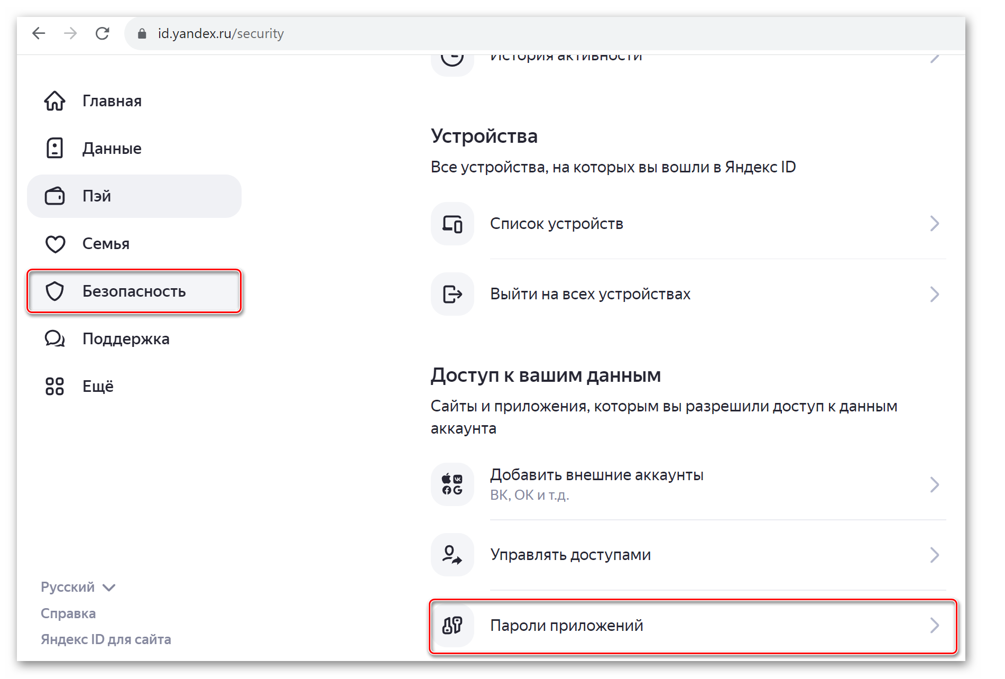The image size is (1005, 679).
Task: Click the devices icon beside Список устройств
Action: click(452, 224)
